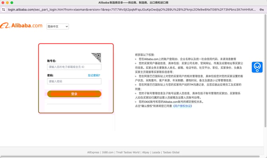Viewport: 267px width, 158px height.
Task: Open site settings icon beside the URL
Action: coord(4,10)
